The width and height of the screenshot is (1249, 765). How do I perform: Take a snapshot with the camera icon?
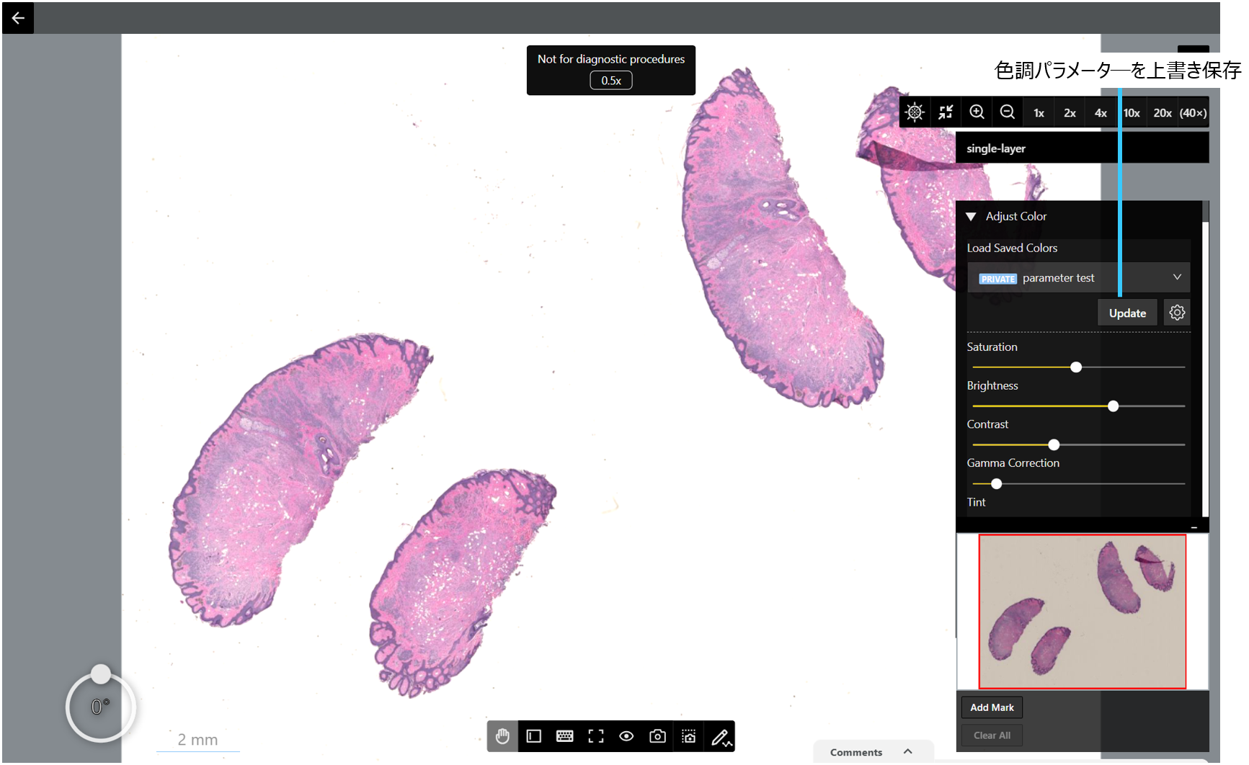coord(657,736)
